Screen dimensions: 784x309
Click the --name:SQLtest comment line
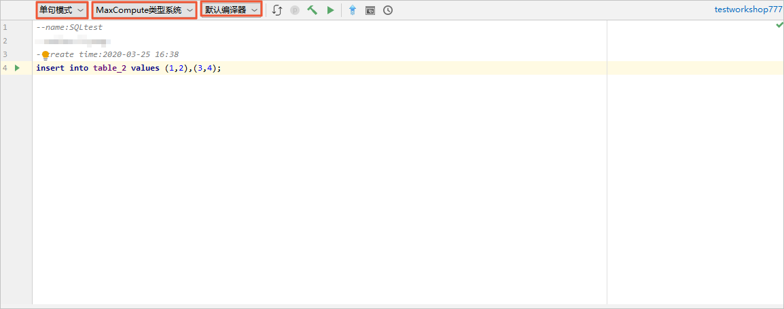click(69, 27)
